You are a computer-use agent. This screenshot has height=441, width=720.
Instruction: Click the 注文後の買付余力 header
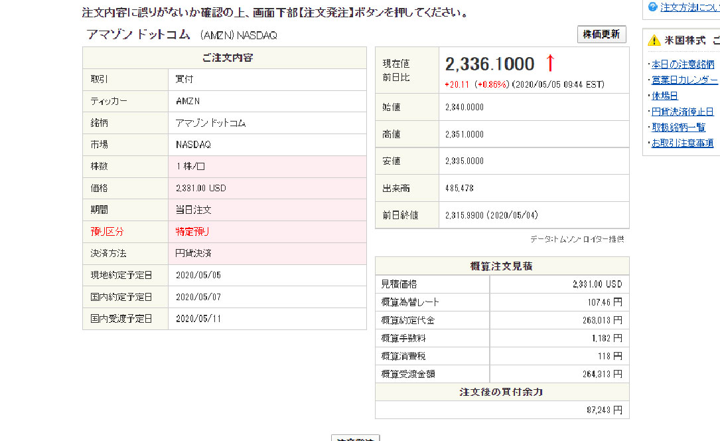pos(502,392)
